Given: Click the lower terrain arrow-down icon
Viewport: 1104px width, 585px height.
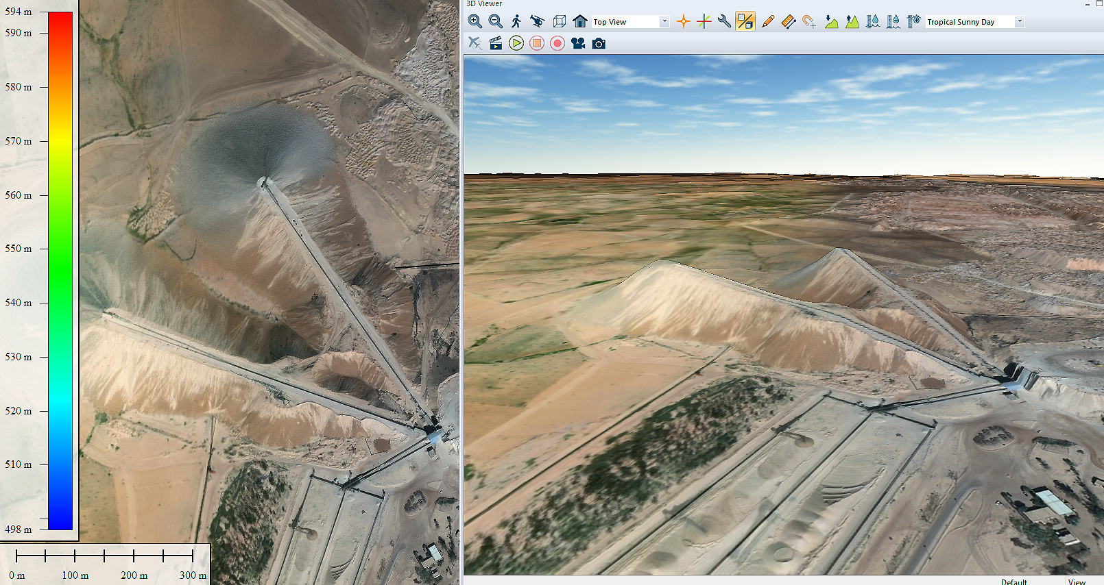Looking at the screenshot, I should 831,22.
